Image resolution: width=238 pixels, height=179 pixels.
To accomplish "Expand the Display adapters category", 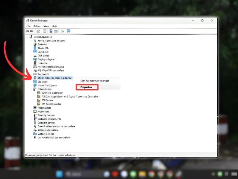I will click(31, 59).
